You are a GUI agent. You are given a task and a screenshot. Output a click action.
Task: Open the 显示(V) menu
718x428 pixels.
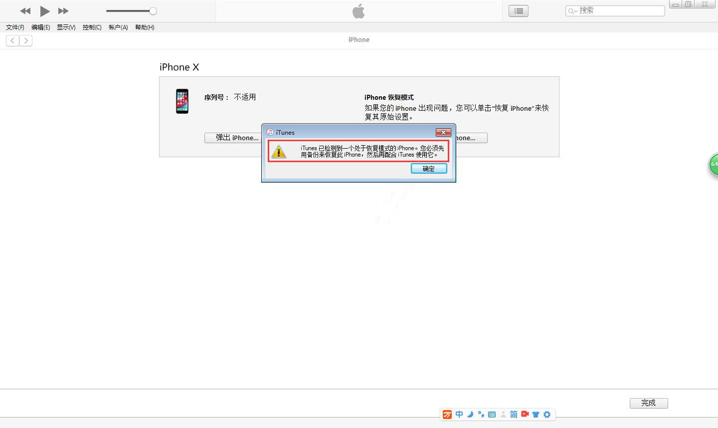tap(66, 27)
